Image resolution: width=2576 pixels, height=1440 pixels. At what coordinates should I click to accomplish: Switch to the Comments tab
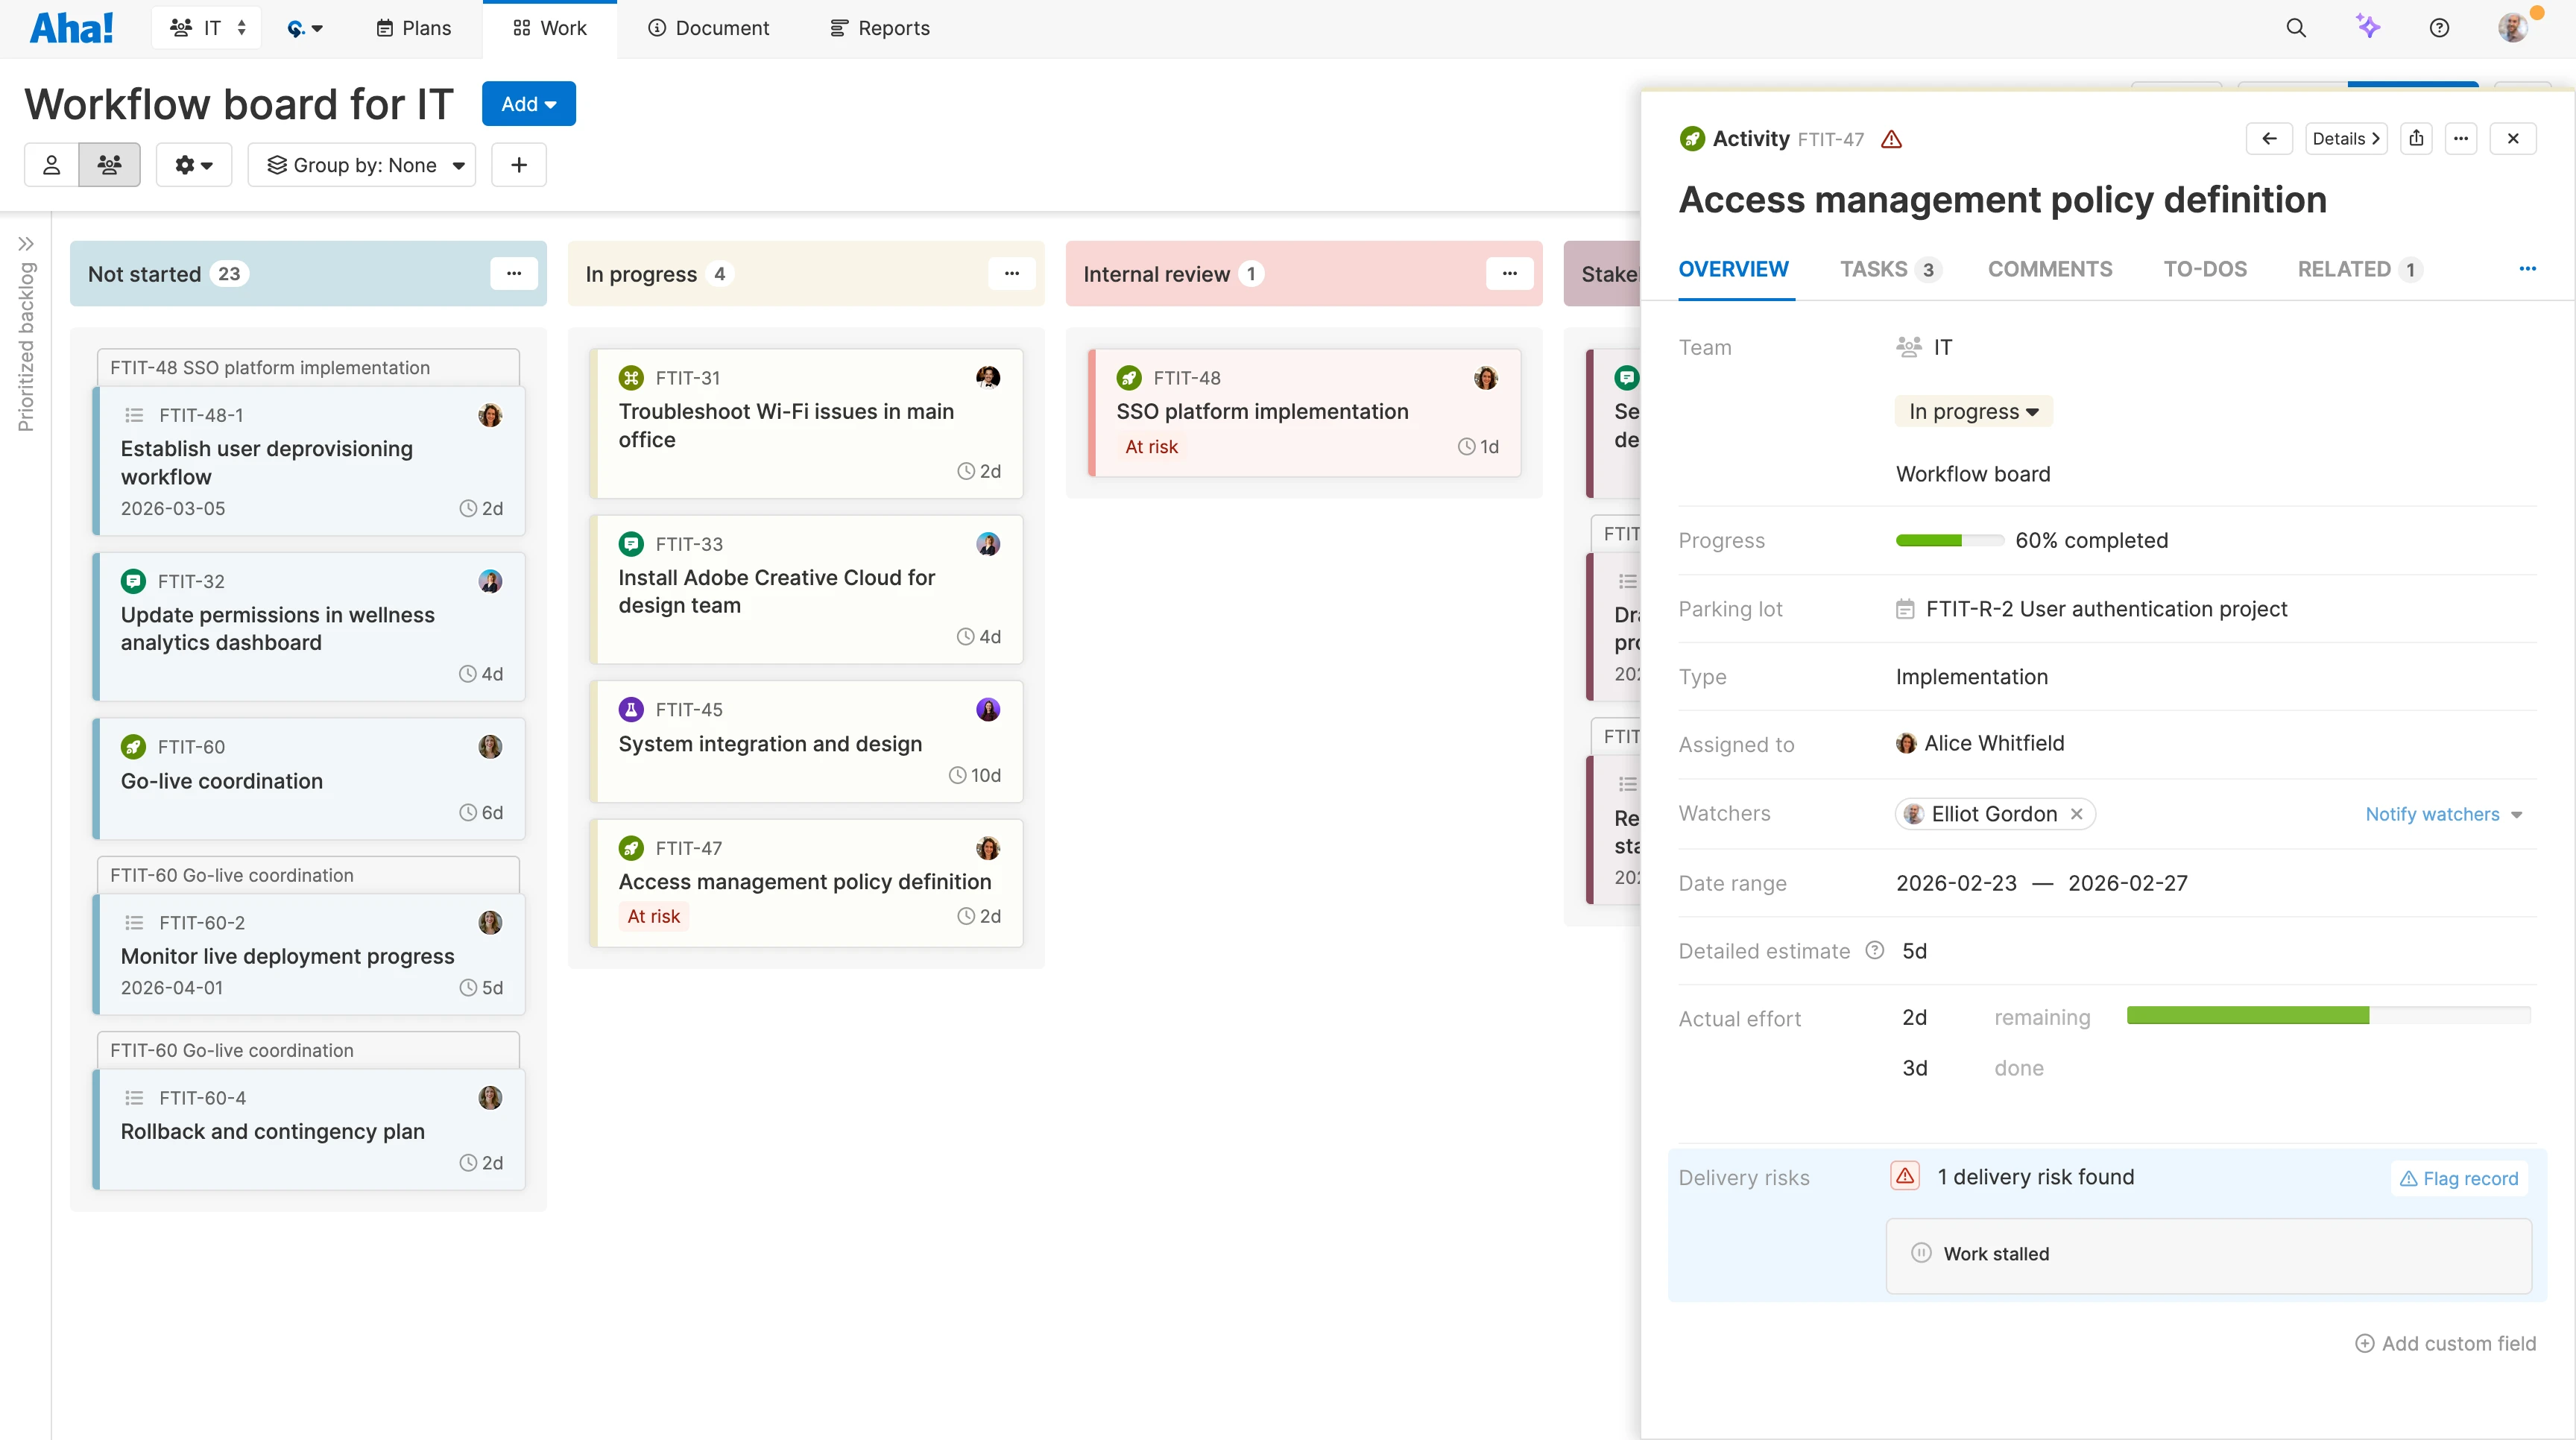[x=2050, y=268]
